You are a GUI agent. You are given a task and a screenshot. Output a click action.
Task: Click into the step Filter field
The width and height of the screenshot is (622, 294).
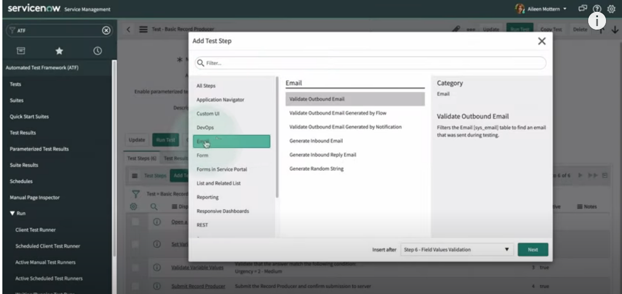coord(370,63)
